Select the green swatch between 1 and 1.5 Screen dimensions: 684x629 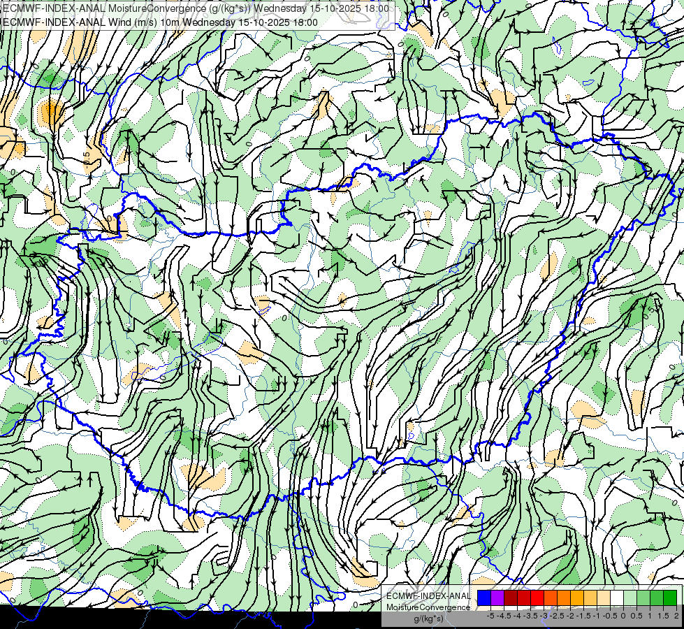tap(657, 598)
